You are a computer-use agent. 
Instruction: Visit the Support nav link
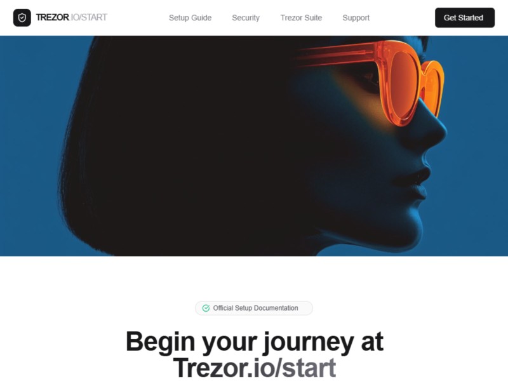[356, 18]
